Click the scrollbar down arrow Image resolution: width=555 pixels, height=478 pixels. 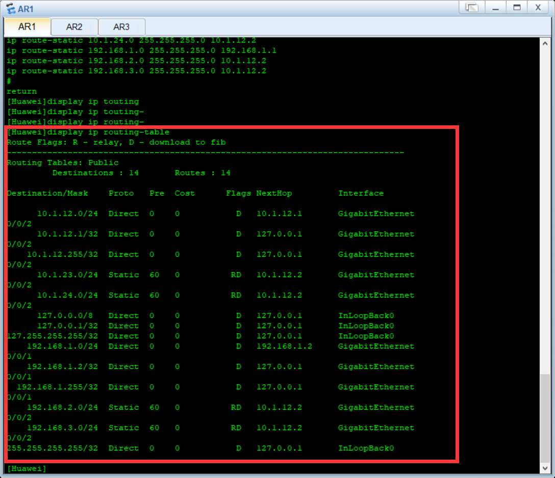click(545, 468)
